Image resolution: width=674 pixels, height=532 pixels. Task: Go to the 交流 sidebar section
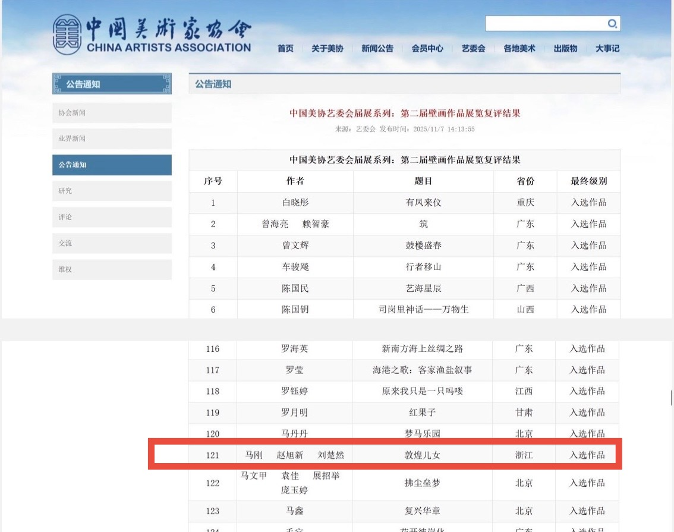[112, 243]
